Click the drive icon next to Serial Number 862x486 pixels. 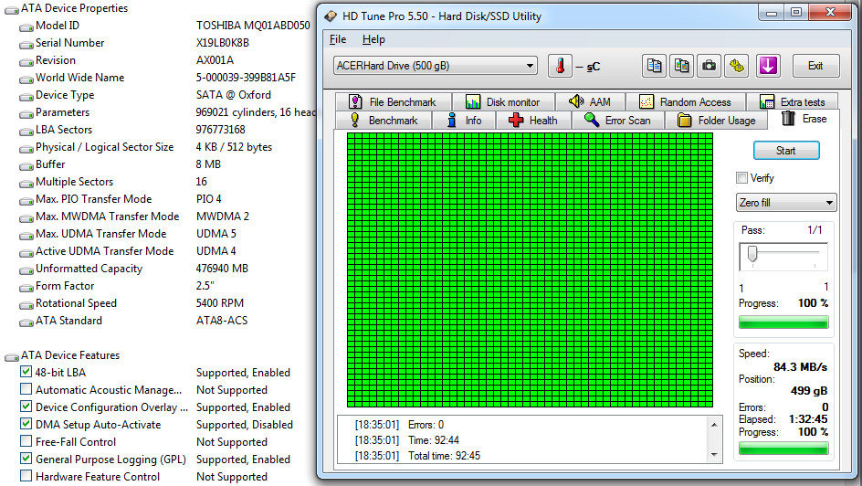tap(26, 45)
